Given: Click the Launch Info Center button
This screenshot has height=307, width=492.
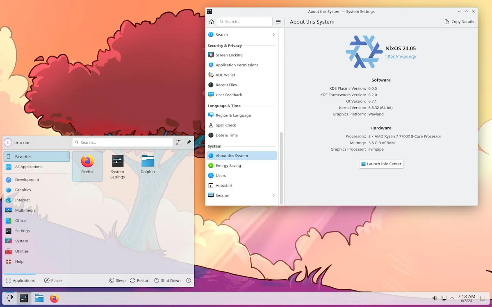Looking at the screenshot, I should [x=381, y=164].
